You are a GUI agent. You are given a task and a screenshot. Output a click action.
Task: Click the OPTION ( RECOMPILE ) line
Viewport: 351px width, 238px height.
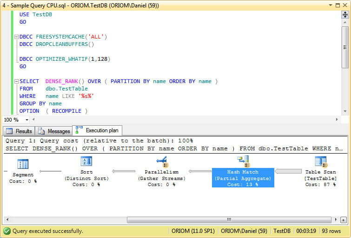[x=53, y=111]
